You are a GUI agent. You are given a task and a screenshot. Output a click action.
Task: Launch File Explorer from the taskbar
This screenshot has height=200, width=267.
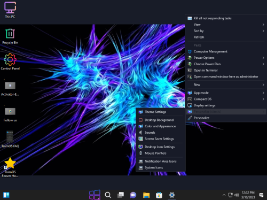[x=146, y=195]
